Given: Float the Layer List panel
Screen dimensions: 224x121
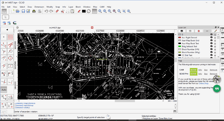Looking at the screenshot, I should pos(216,27).
